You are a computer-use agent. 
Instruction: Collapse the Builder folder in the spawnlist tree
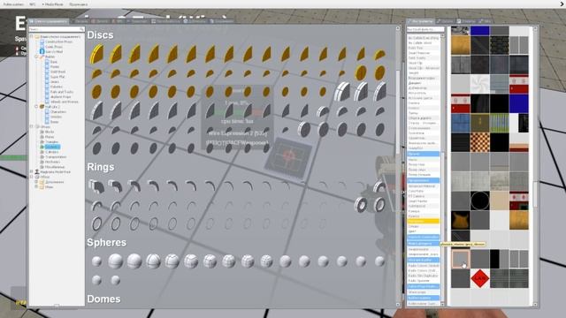[36, 57]
